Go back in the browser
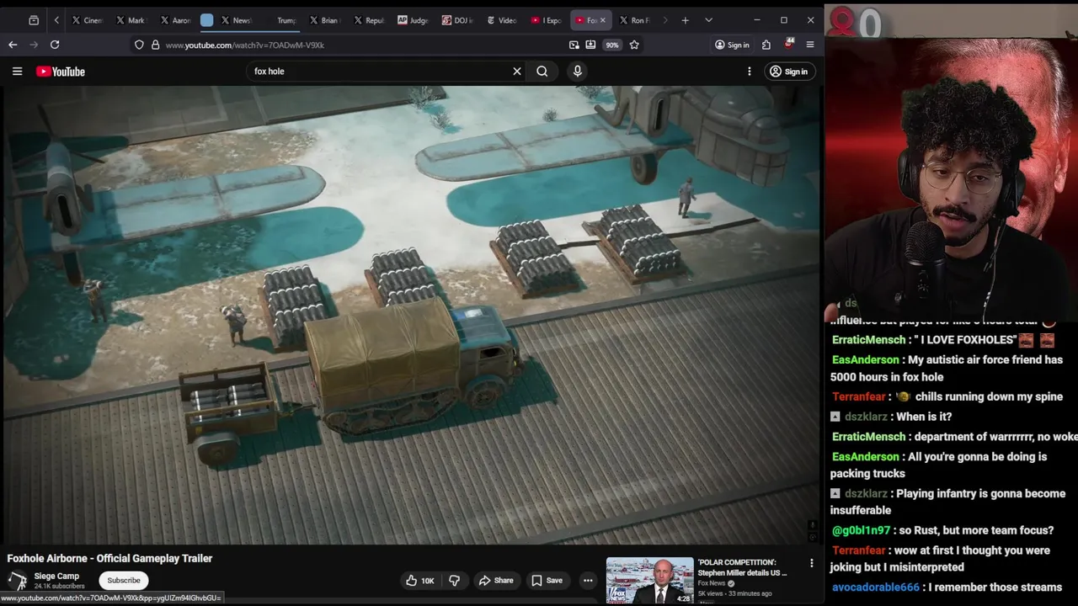Screen dimensions: 1078x606 click(13, 45)
